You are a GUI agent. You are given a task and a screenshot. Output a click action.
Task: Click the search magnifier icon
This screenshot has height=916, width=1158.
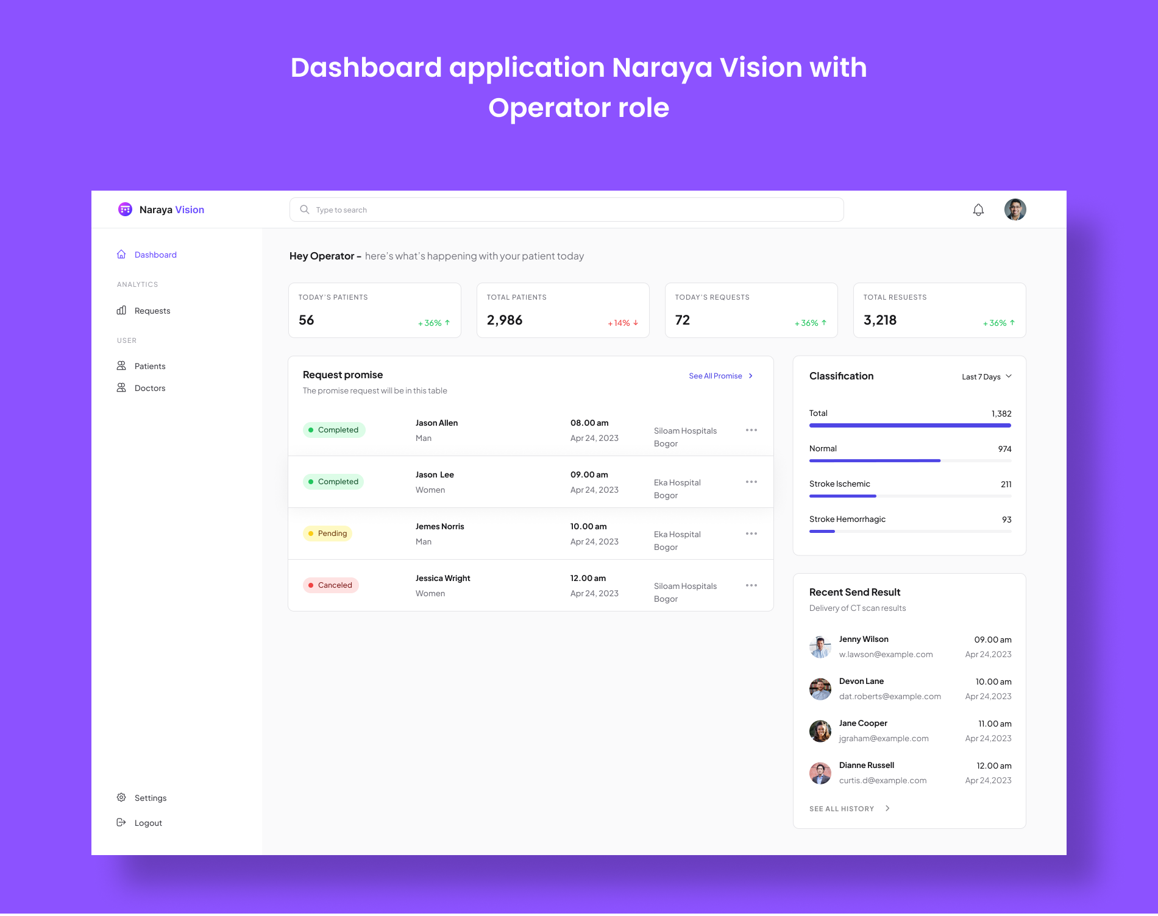[x=305, y=210]
